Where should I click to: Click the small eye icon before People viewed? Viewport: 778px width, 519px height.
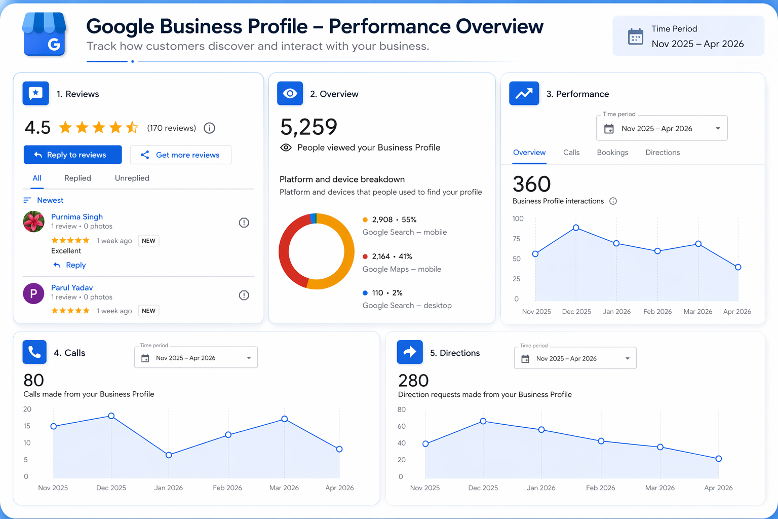coord(286,147)
